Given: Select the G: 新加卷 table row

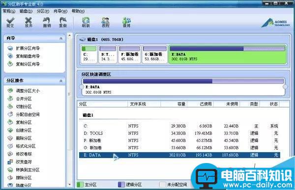Looking at the screenshot, I should 179,148.
